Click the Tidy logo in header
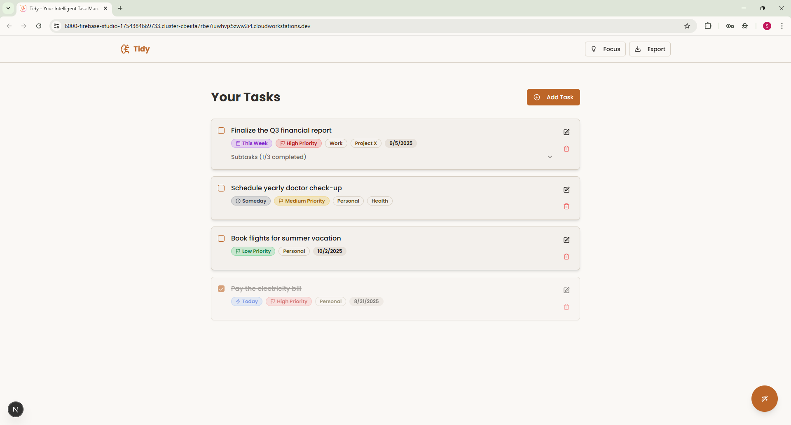The width and height of the screenshot is (791, 425). 135,49
